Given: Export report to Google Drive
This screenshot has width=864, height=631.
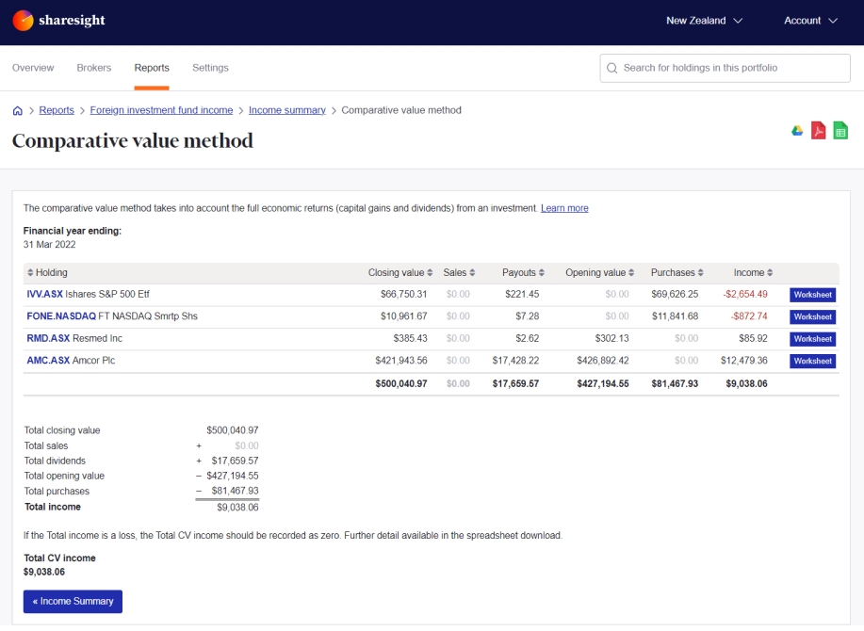Looking at the screenshot, I should click(x=797, y=131).
